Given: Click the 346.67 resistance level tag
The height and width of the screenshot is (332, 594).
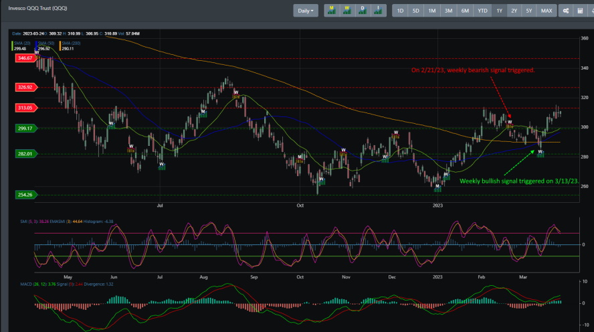Looking at the screenshot, I should pyautogui.click(x=26, y=58).
